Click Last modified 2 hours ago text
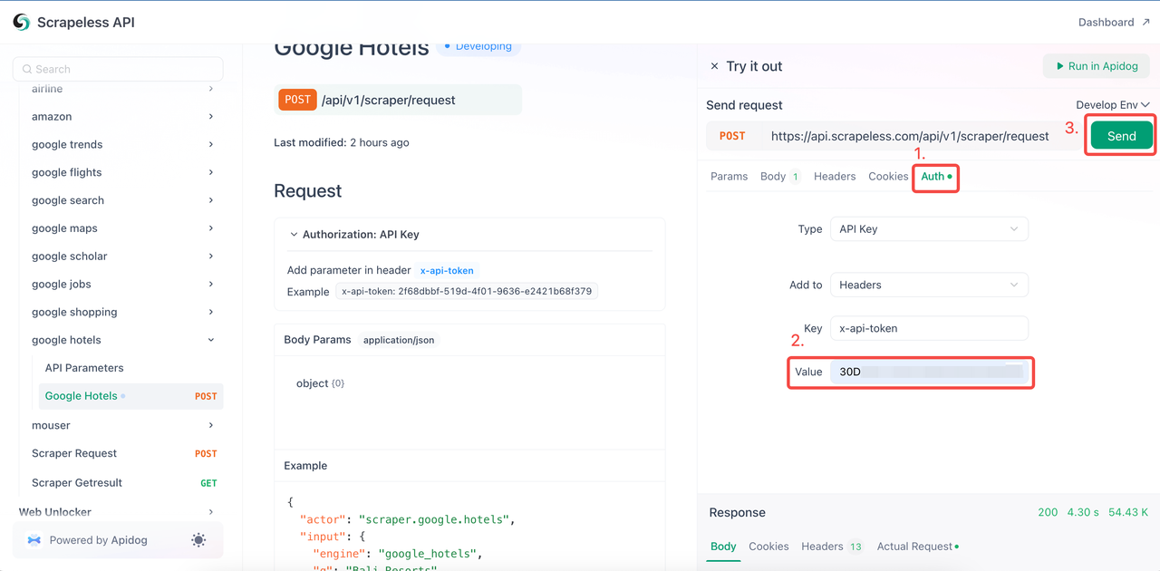 (x=341, y=142)
